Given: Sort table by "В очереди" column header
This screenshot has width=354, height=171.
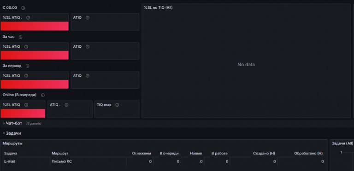Looking at the screenshot, I should coord(169,154).
